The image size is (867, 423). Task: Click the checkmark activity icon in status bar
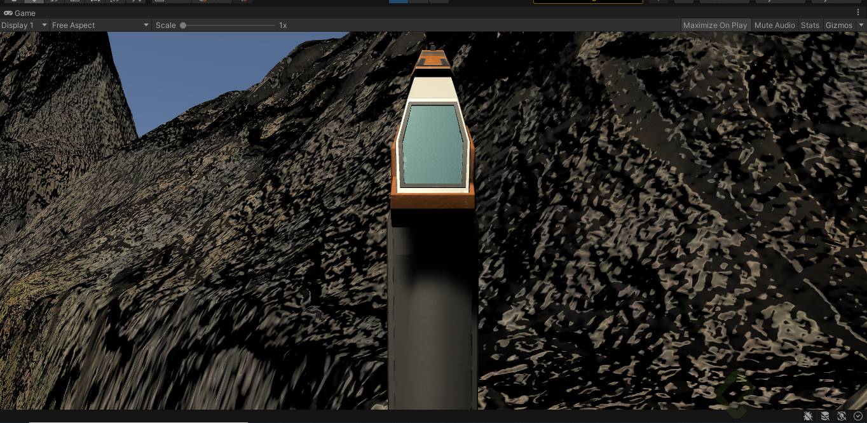pyautogui.click(x=858, y=416)
